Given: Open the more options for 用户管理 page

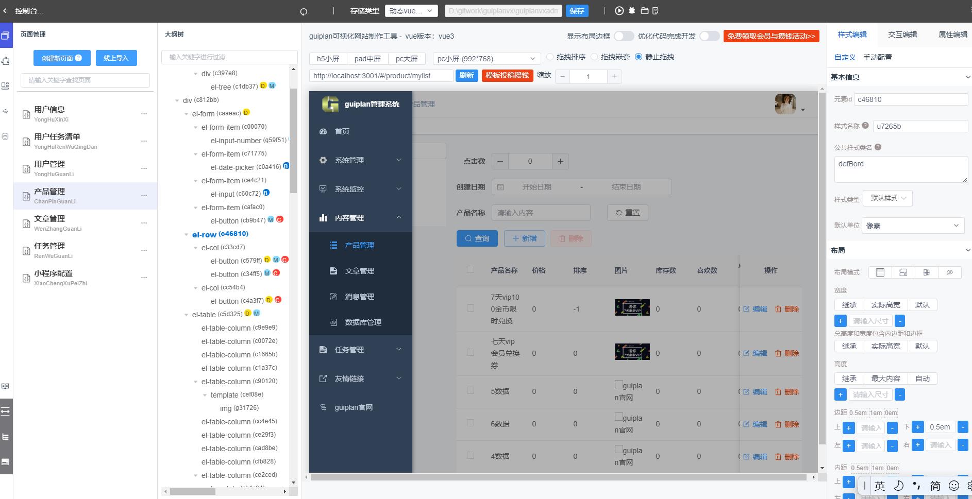Looking at the screenshot, I should (x=144, y=168).
